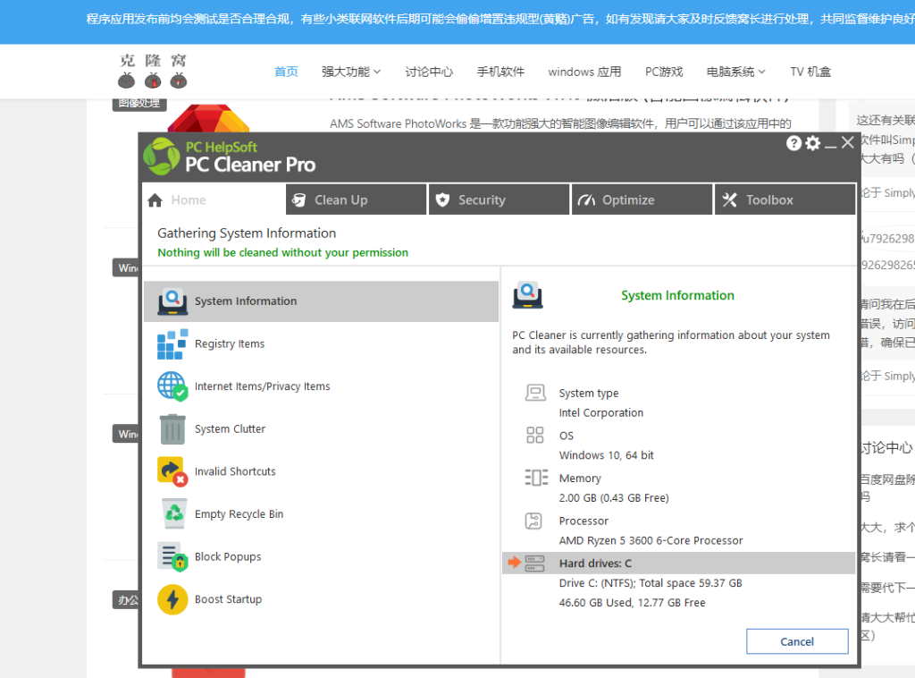Viewport: 915px width, 678px height.
Task: Click the Invalid Shortcuts icon
Action: 172,472
